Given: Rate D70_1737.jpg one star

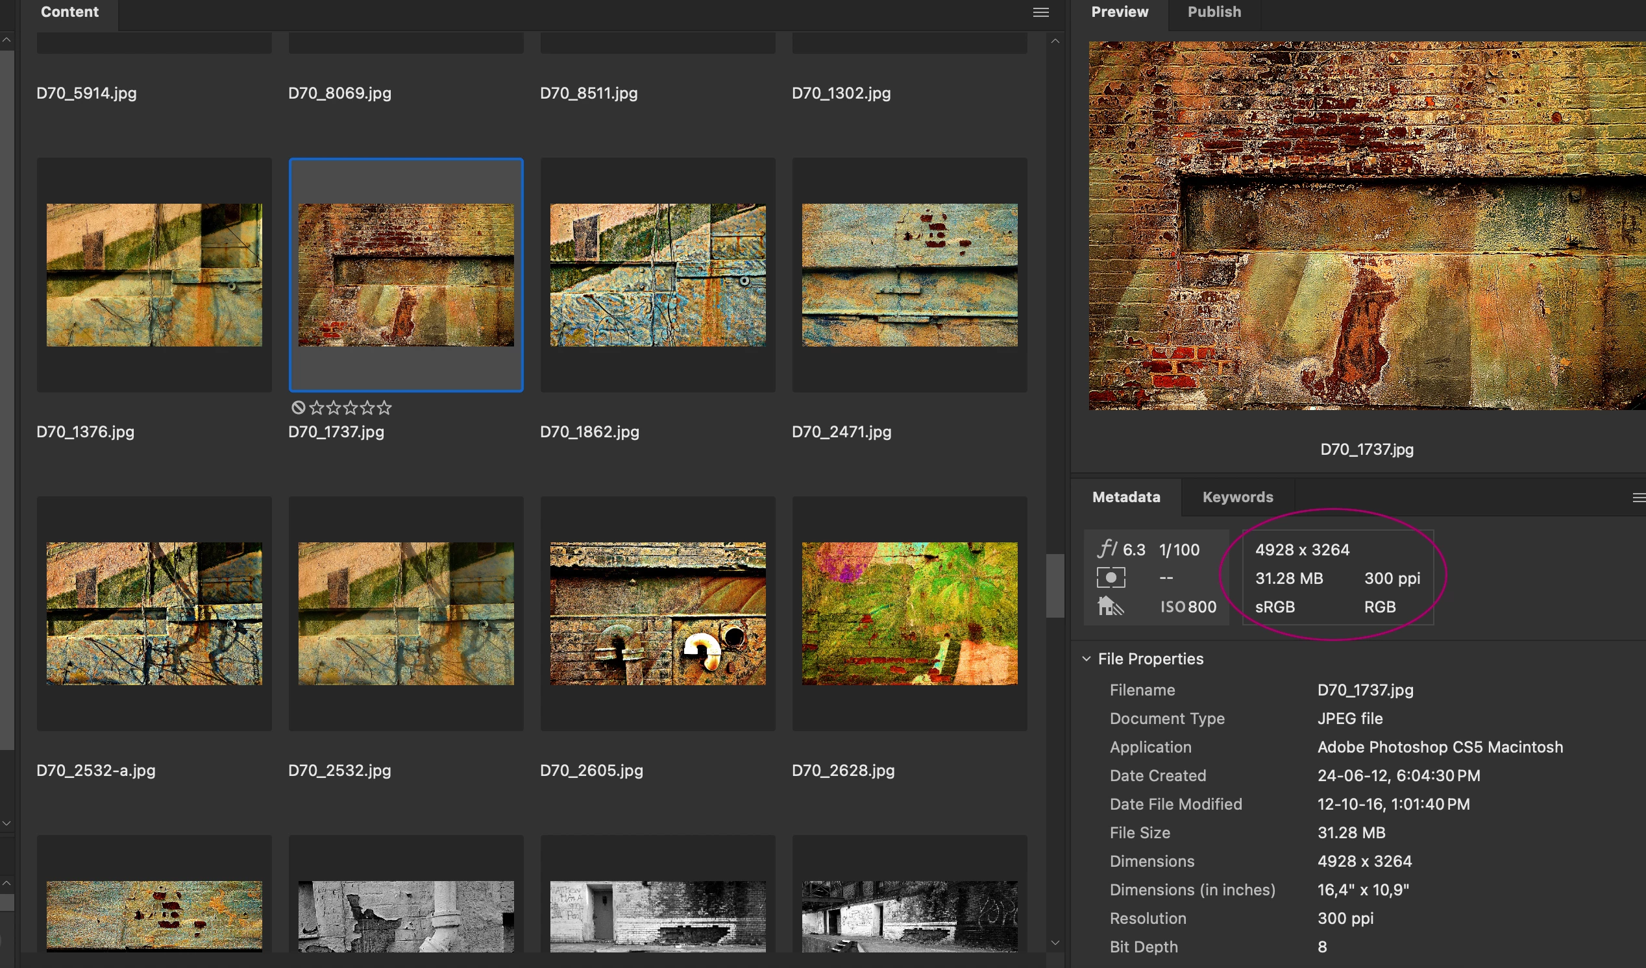Looking at the screenshot, I should tap(317, 408).
